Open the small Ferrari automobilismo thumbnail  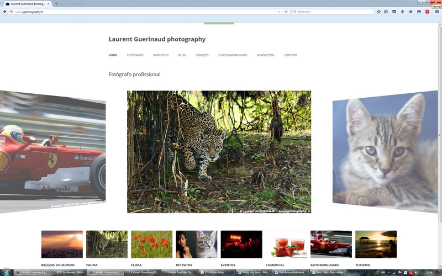pyautogui.click(x=331, y=244)
